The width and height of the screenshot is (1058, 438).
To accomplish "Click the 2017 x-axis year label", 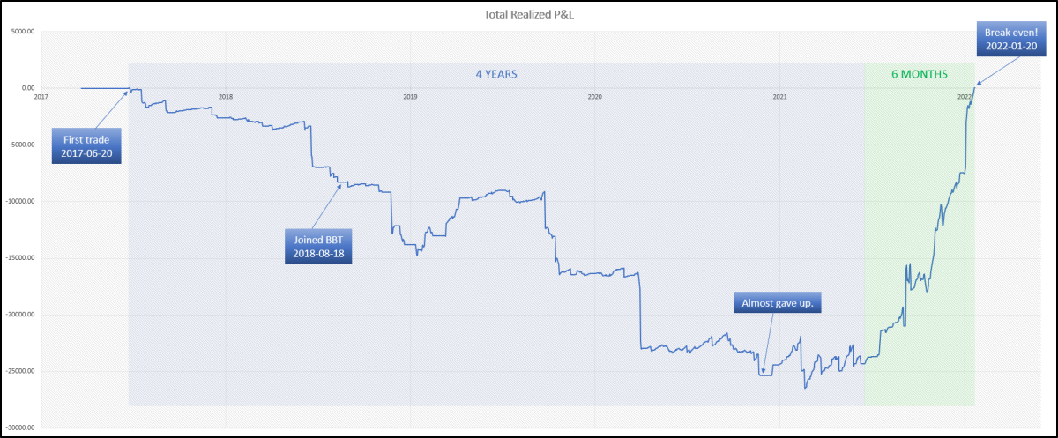I will pos(41,96).
